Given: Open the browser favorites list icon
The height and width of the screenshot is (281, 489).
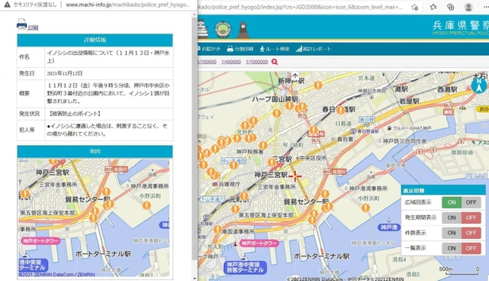Looking at the screenshot, I should [433, 7].
